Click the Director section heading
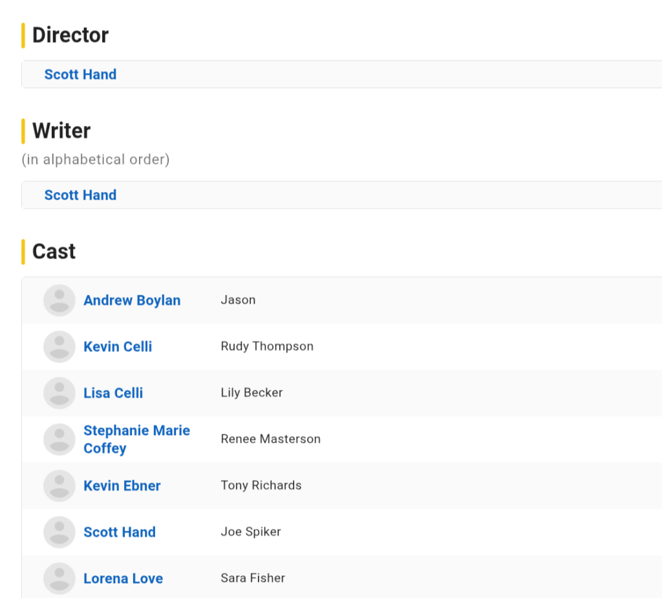 pos(70,35)
